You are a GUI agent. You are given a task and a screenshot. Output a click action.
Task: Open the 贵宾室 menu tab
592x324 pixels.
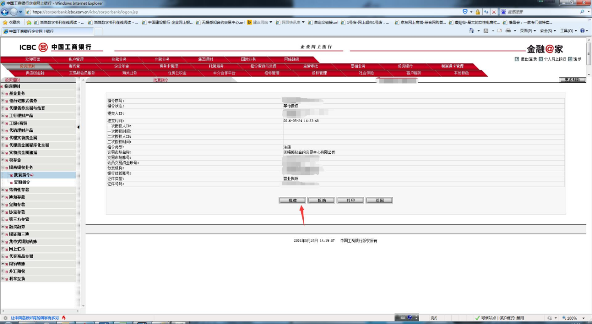click(74, 66)
